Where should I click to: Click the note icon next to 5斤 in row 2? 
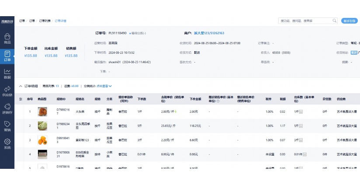tap(301, 126)
